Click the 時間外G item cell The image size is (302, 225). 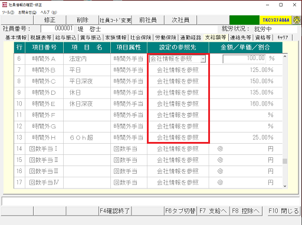point(44,127)
